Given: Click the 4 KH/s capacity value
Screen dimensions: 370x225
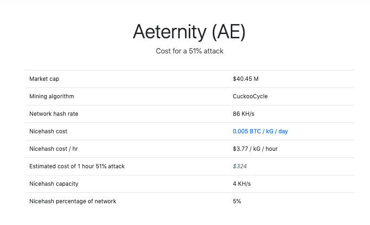Looking at the screenshot, I should point(242,184).
